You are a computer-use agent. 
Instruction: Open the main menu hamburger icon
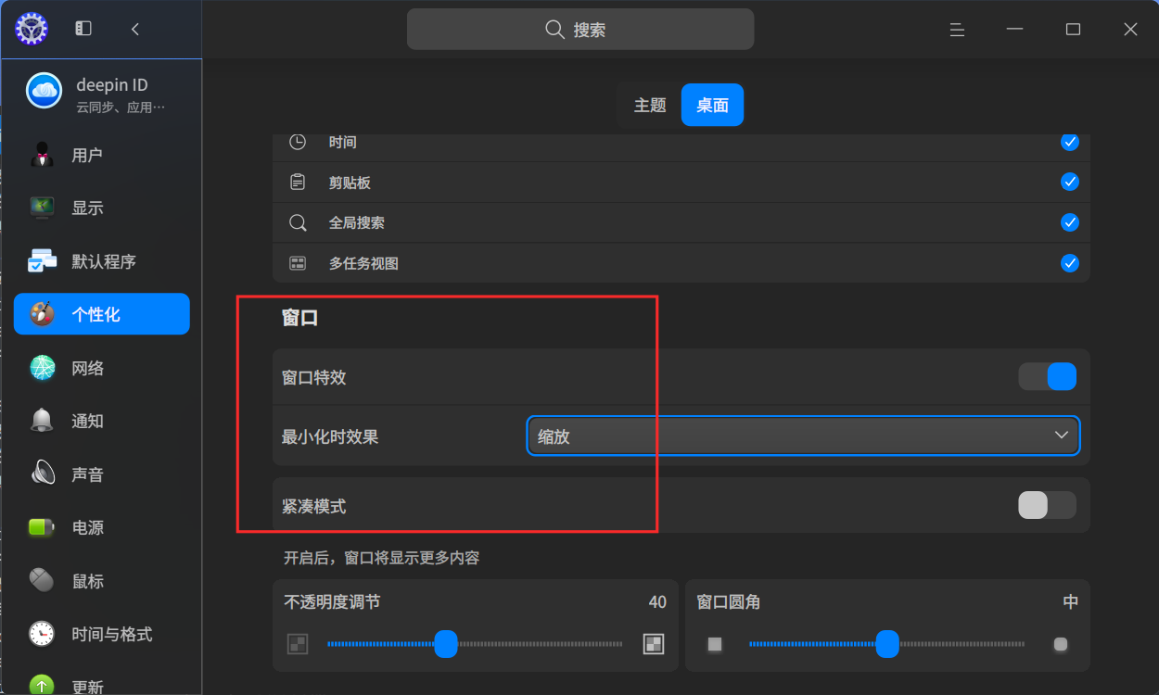(x=958, y=30)
